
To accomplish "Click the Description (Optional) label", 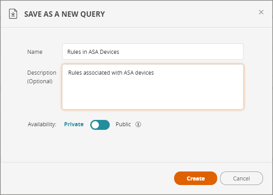I will pyautogui.click(x=42, y=77).
